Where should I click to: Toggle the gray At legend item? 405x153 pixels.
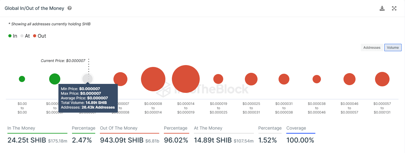[x=25, y=36]
